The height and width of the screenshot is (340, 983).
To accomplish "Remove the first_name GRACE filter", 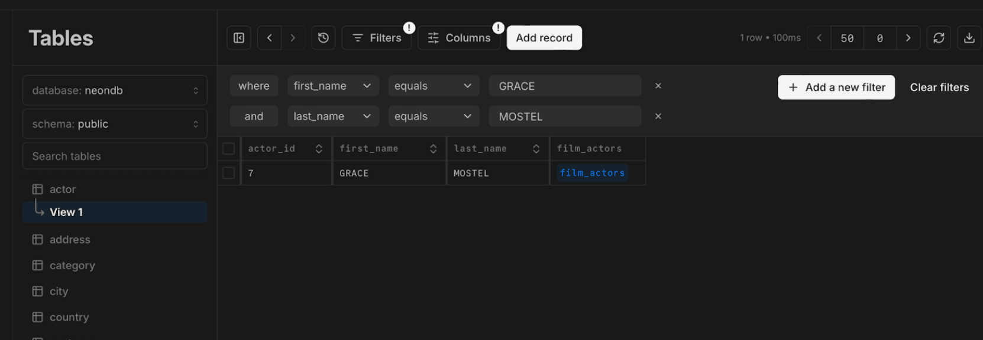I will (658, 86).
